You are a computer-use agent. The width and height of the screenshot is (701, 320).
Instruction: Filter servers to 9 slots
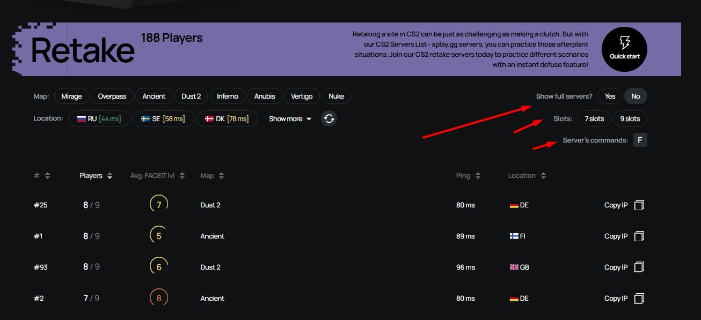point(630,118)
